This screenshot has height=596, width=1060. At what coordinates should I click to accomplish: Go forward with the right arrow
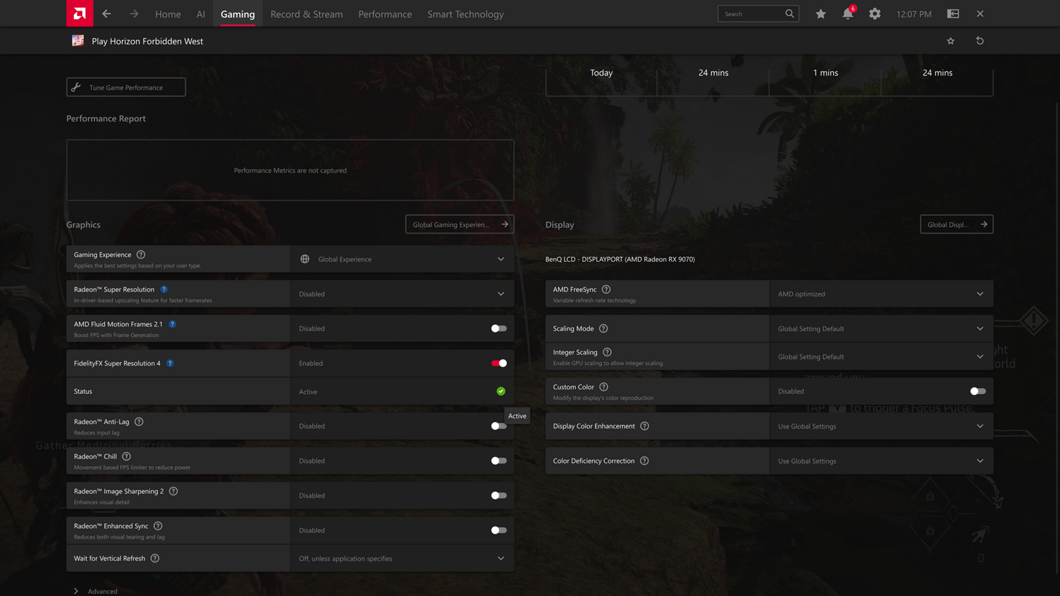134,13
